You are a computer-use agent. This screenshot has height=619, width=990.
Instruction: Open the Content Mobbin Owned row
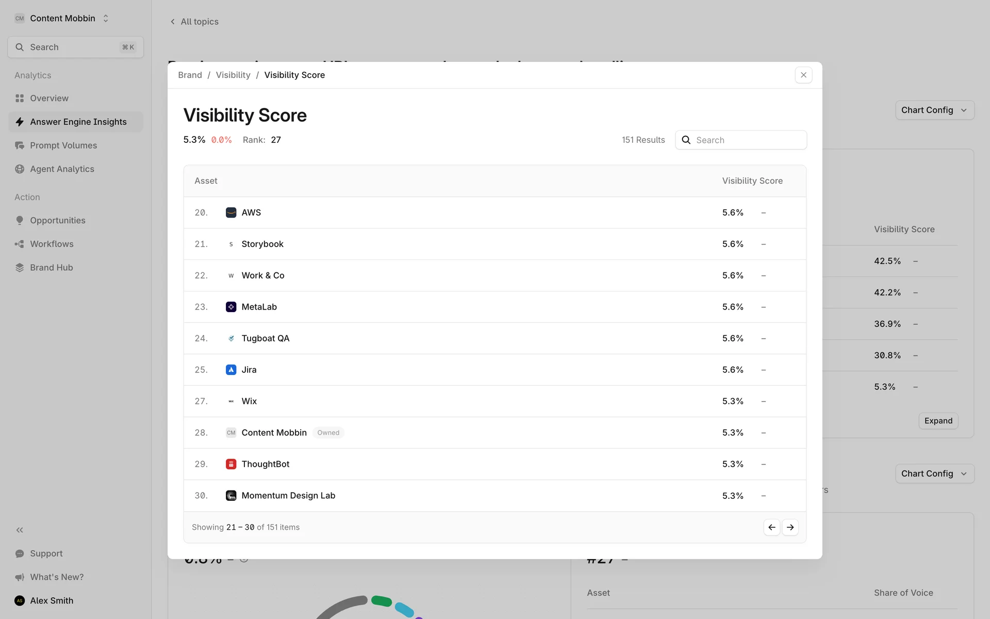[274, 433]
